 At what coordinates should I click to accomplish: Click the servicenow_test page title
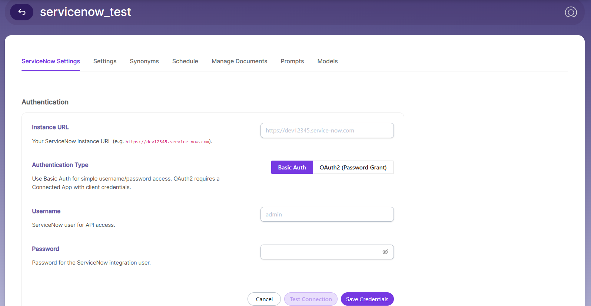[x=86, y=12]
